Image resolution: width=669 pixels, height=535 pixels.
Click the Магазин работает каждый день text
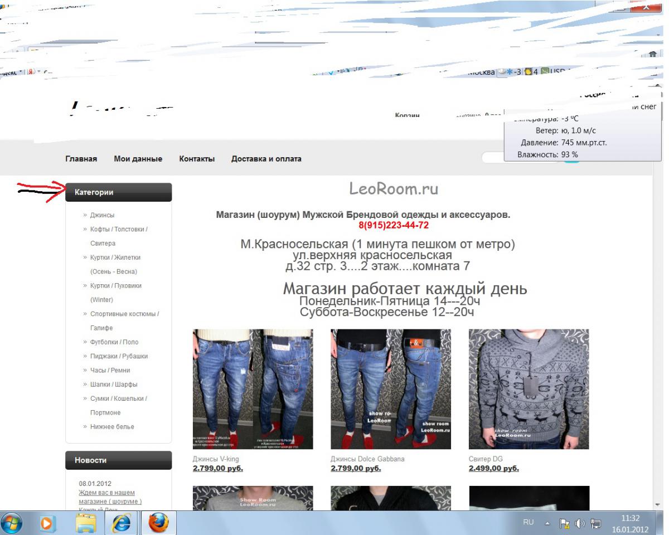coord(405,290)
